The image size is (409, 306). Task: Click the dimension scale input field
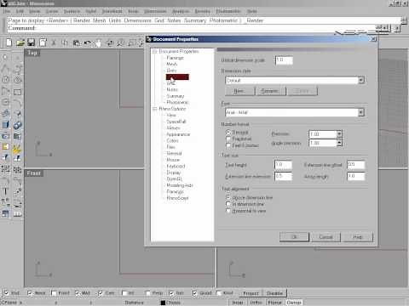click(284, 60)
